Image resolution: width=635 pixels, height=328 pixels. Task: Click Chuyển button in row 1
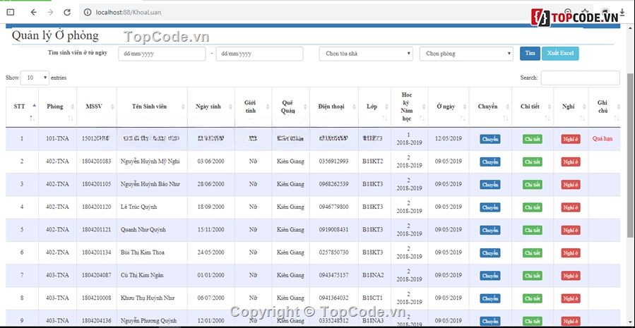tap(490, 139)
